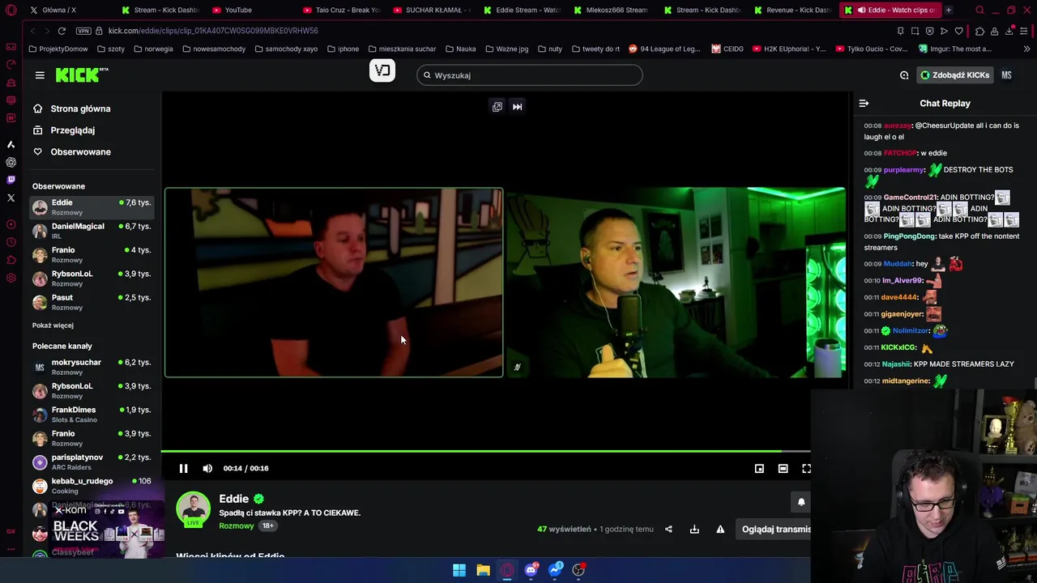1037x583 pixels.
Task: Open a new browser tab
Action: [x=949, y=10]
